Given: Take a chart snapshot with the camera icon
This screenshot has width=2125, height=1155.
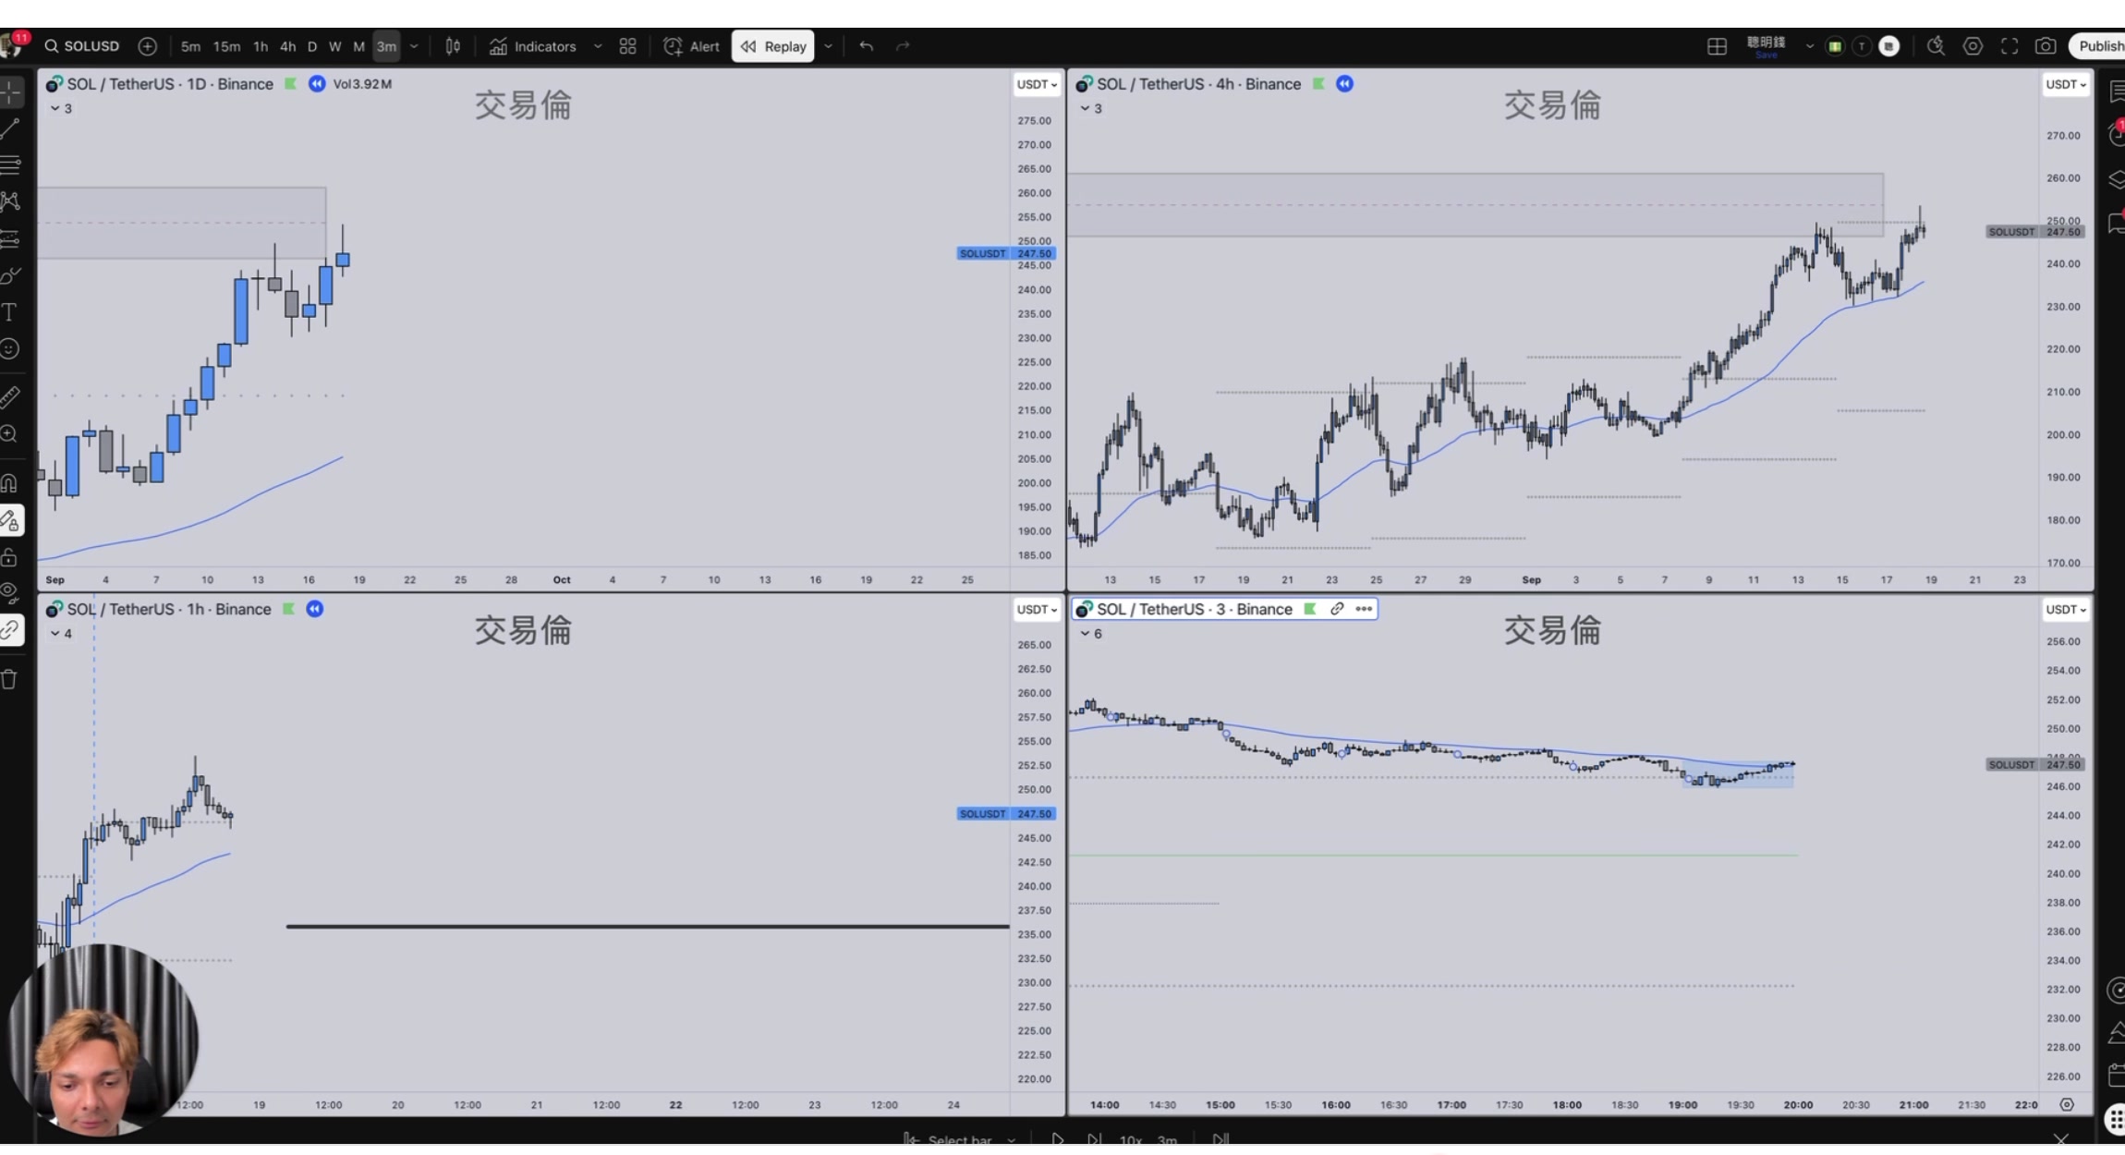Looking at the screenshot, I should (x=2046, y=46).
